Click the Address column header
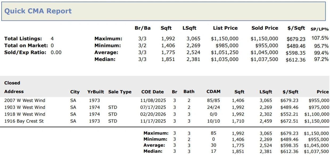Viewport: 330px width, 158px height. [14, 92]
